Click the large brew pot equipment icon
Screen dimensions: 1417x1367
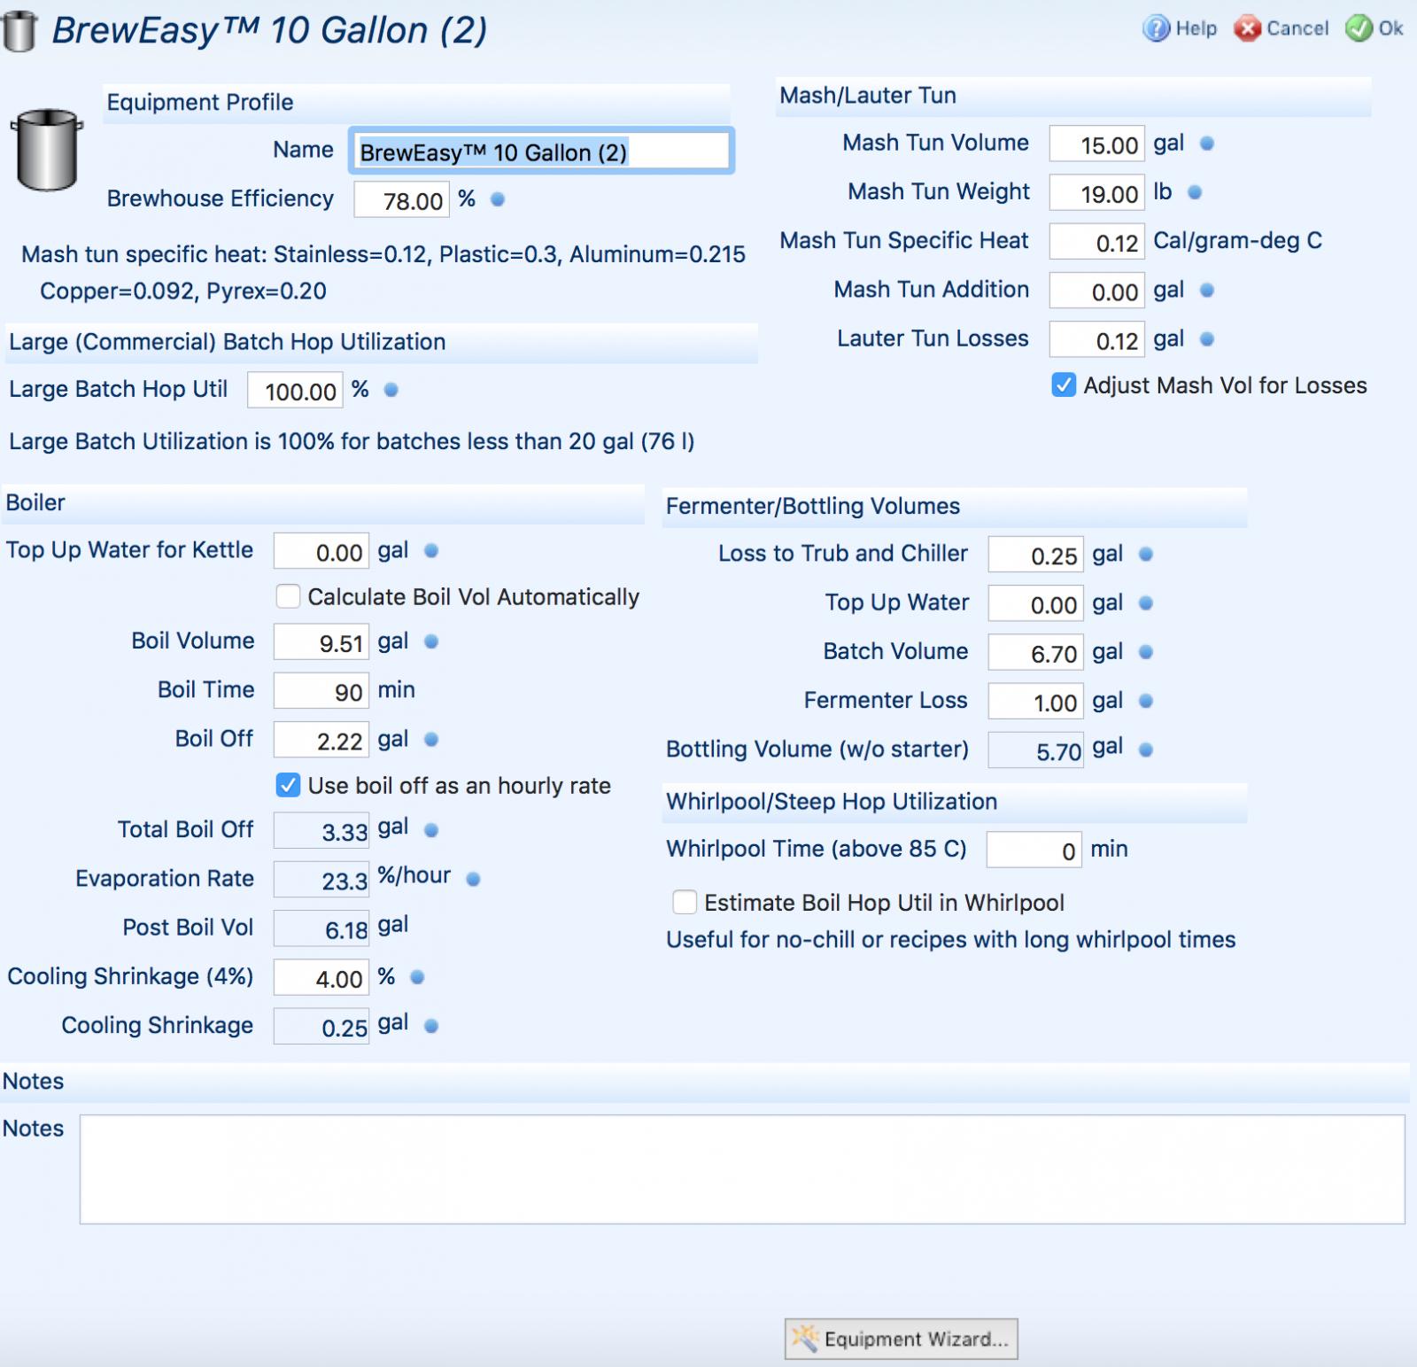[x=47, y=150]
